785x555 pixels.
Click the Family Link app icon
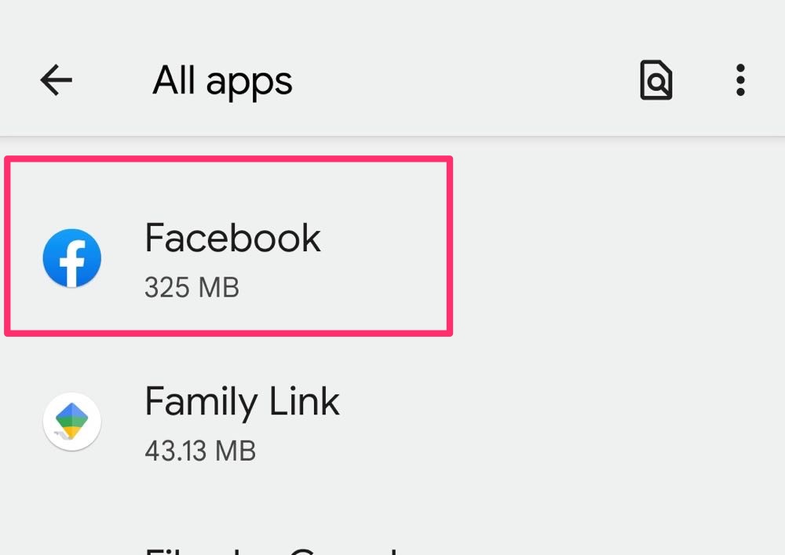point(71,422)
